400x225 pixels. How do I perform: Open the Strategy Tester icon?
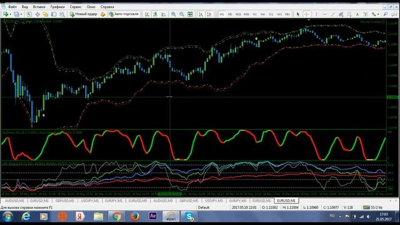coord(62,14)
